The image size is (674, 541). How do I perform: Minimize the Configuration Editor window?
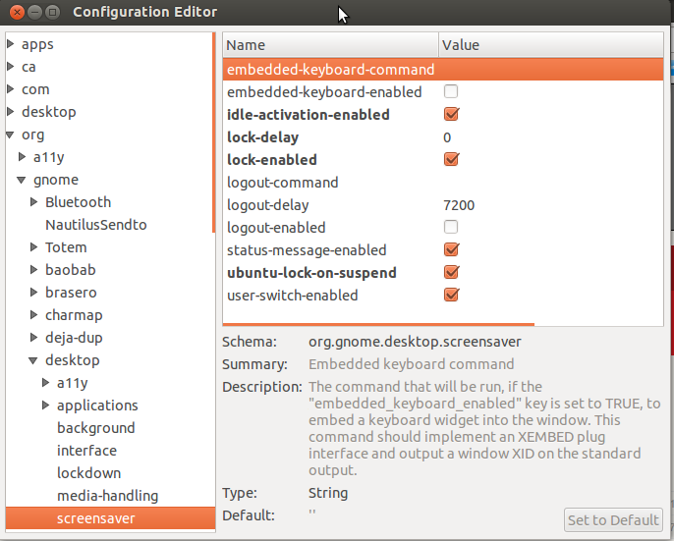[x=34, y=12]
